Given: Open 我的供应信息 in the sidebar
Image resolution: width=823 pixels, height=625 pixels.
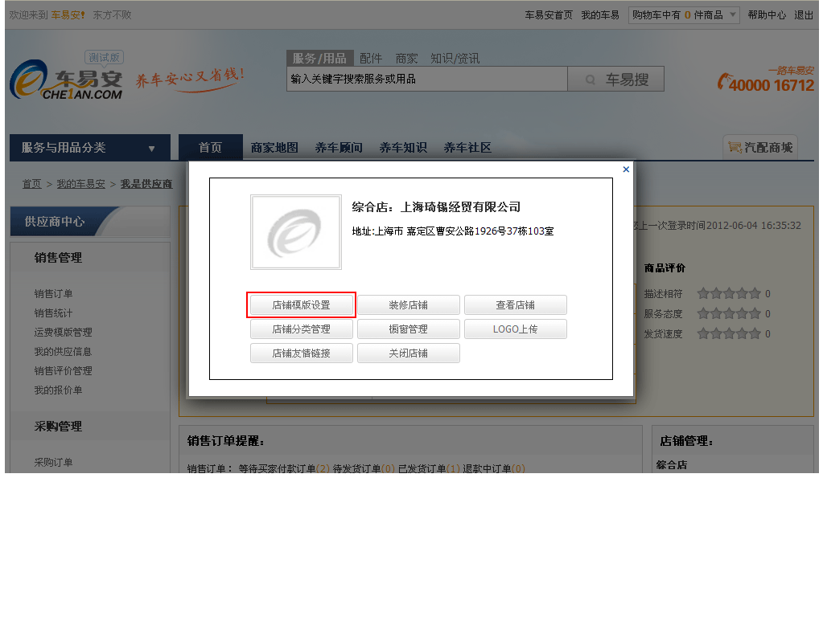Looking at the screenshot, I should pos(63,352).
